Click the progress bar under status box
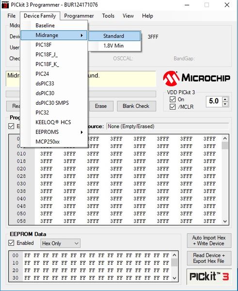 [122, 94]
